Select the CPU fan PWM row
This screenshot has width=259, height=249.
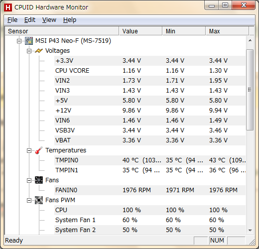click(150, 210)
